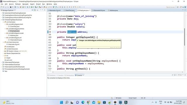Open the Source menu

tap(11, 4)
